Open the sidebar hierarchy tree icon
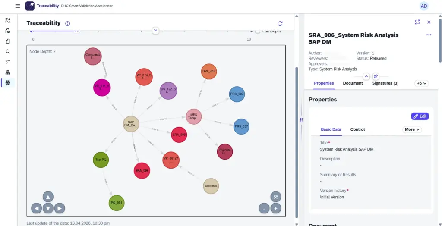Screen dimensions: 442x226 coord(8,72)
